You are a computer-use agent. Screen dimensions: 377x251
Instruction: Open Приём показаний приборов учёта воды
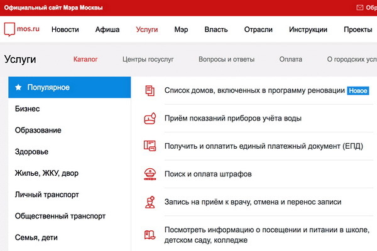click(x=232, y=119)
